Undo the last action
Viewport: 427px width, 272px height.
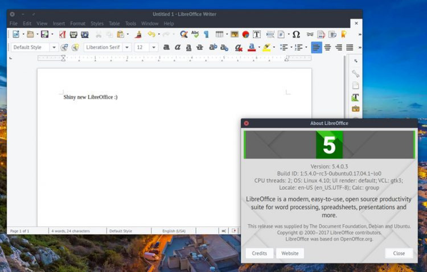tap(151, 34)
